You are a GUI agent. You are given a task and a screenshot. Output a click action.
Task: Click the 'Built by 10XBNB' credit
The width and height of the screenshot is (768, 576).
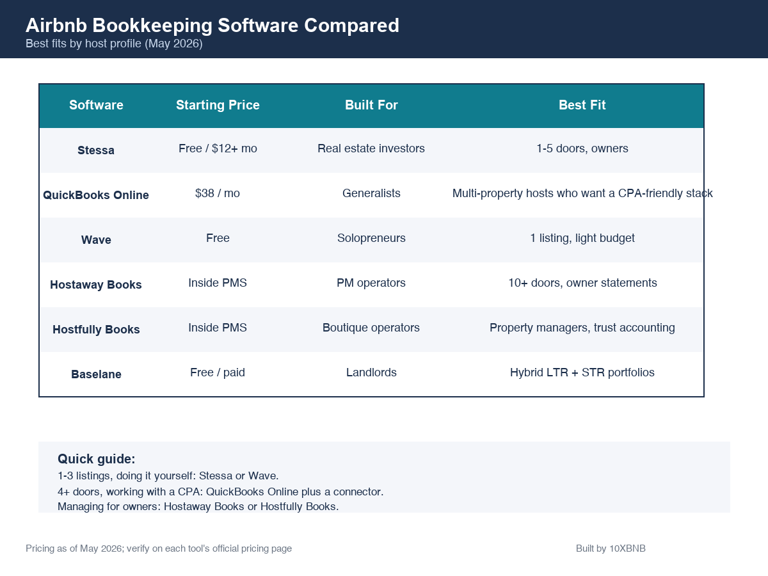[x=611, y=548]
